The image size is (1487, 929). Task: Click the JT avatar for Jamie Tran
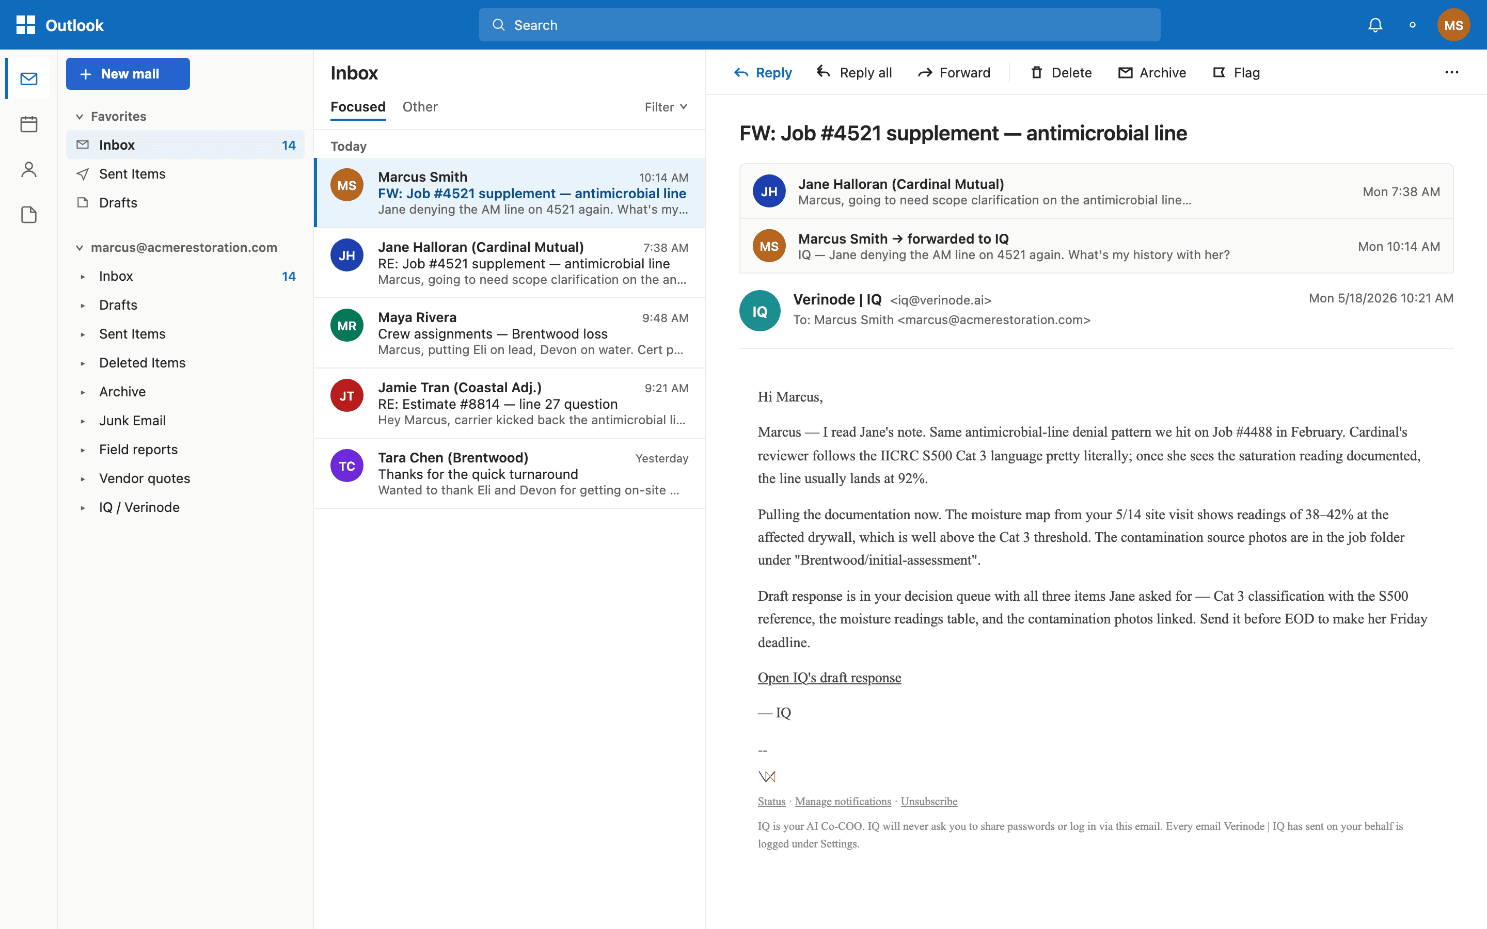(x=346, y=395)
